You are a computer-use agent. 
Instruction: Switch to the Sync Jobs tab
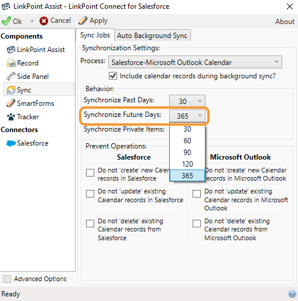click(x=95, y=35)
